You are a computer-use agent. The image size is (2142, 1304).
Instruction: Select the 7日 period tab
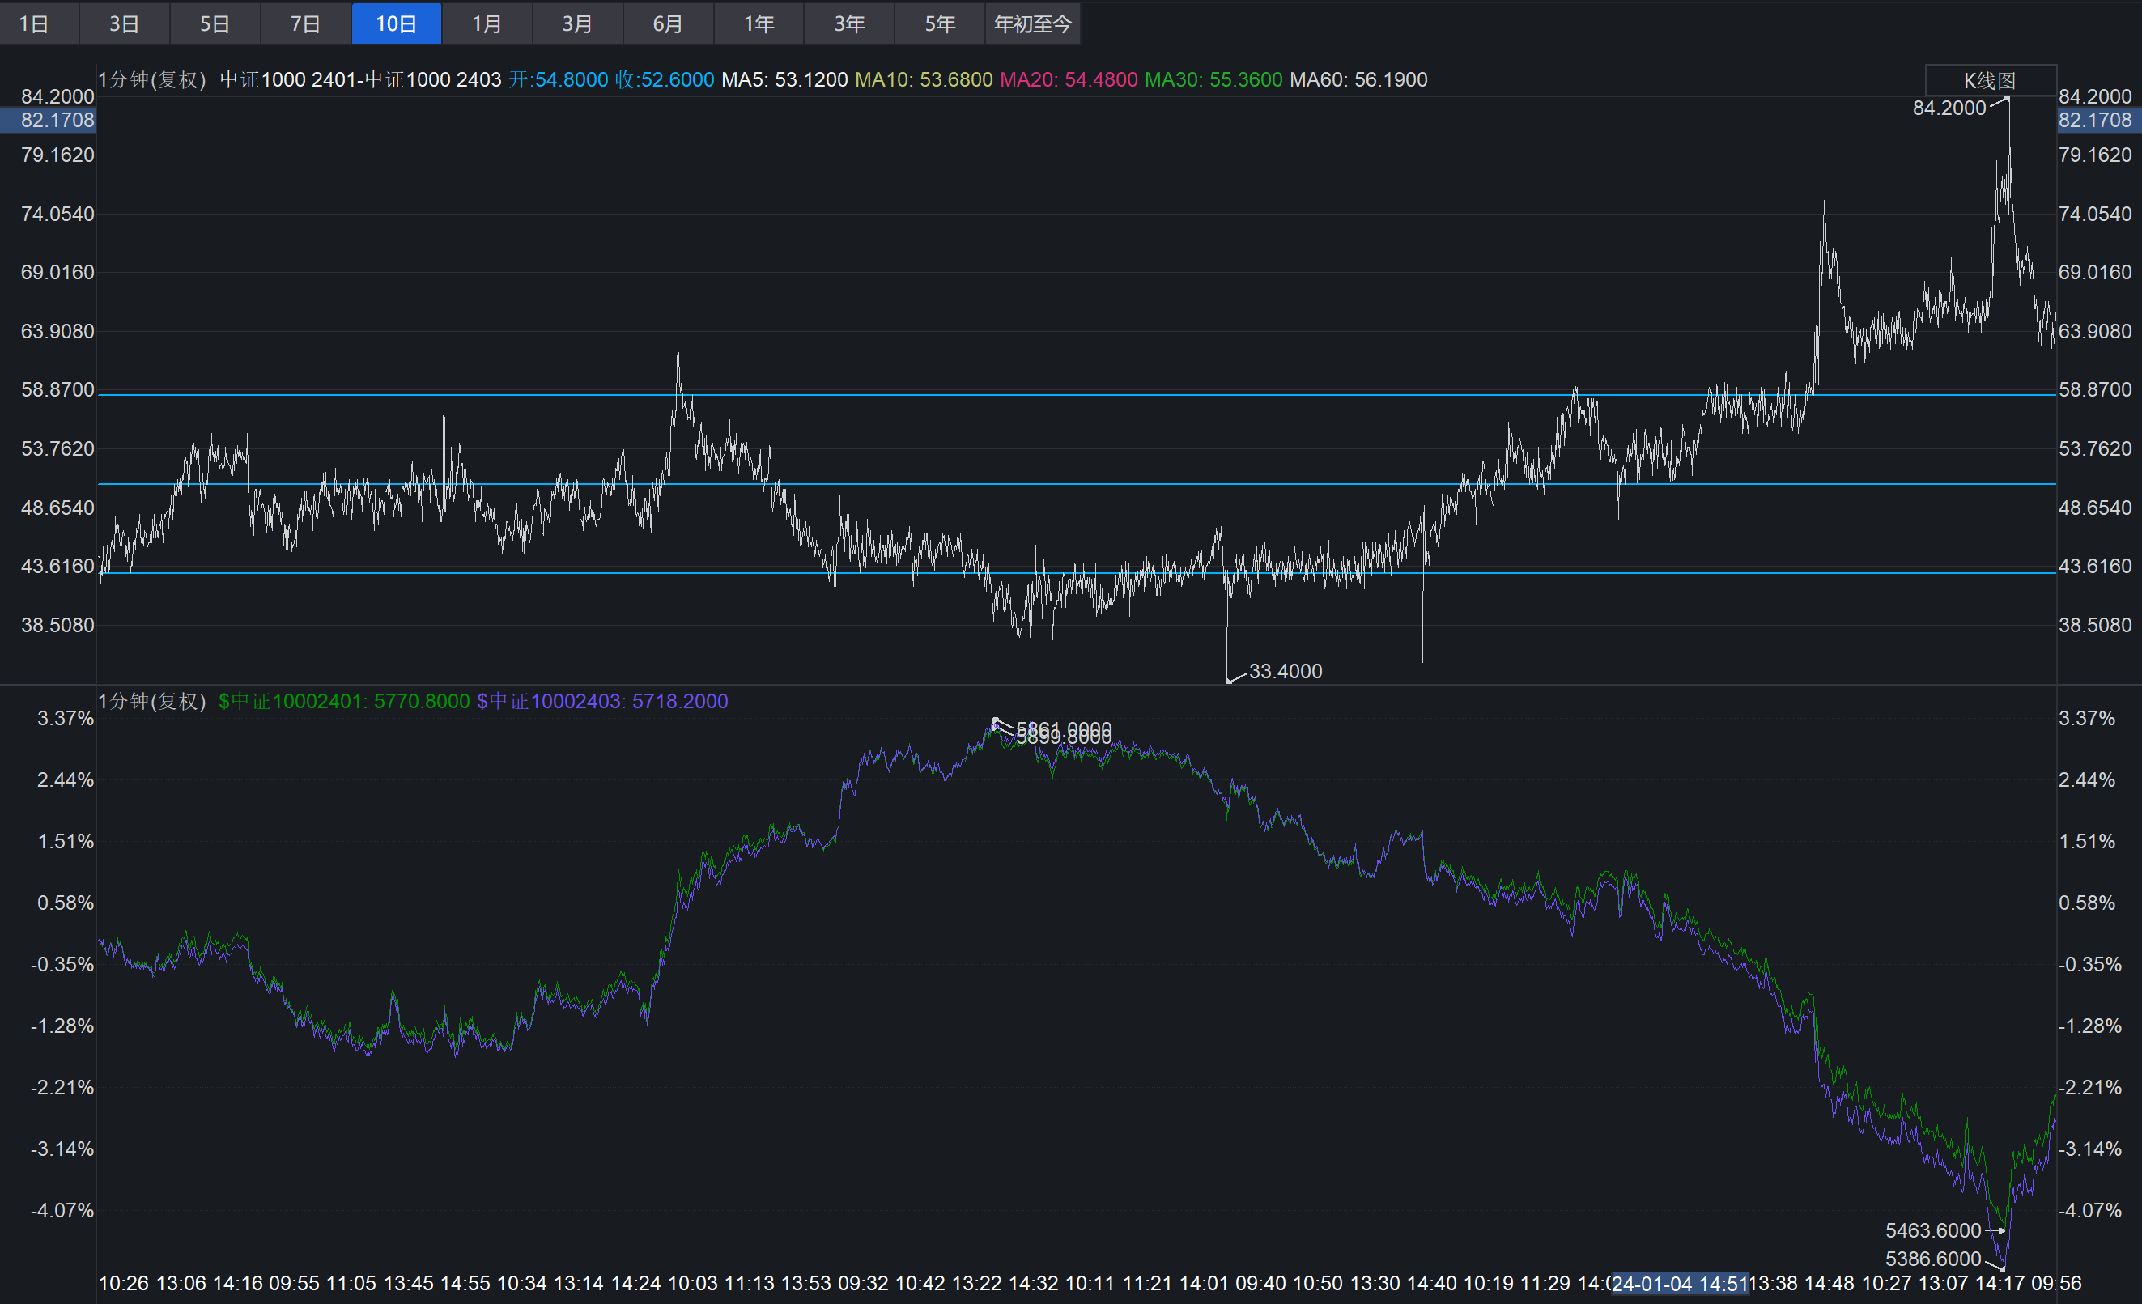click(305, 23)
